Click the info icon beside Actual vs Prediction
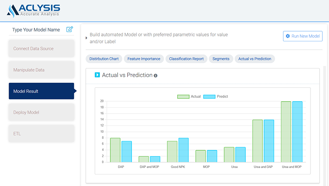The image size is (329, 186). click(155, 75)
